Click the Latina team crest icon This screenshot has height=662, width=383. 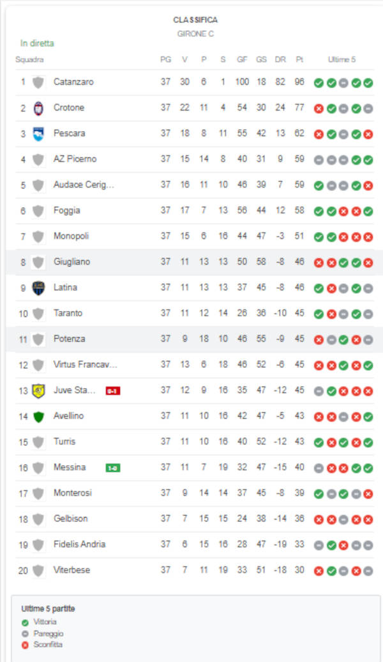pos(38,288)
